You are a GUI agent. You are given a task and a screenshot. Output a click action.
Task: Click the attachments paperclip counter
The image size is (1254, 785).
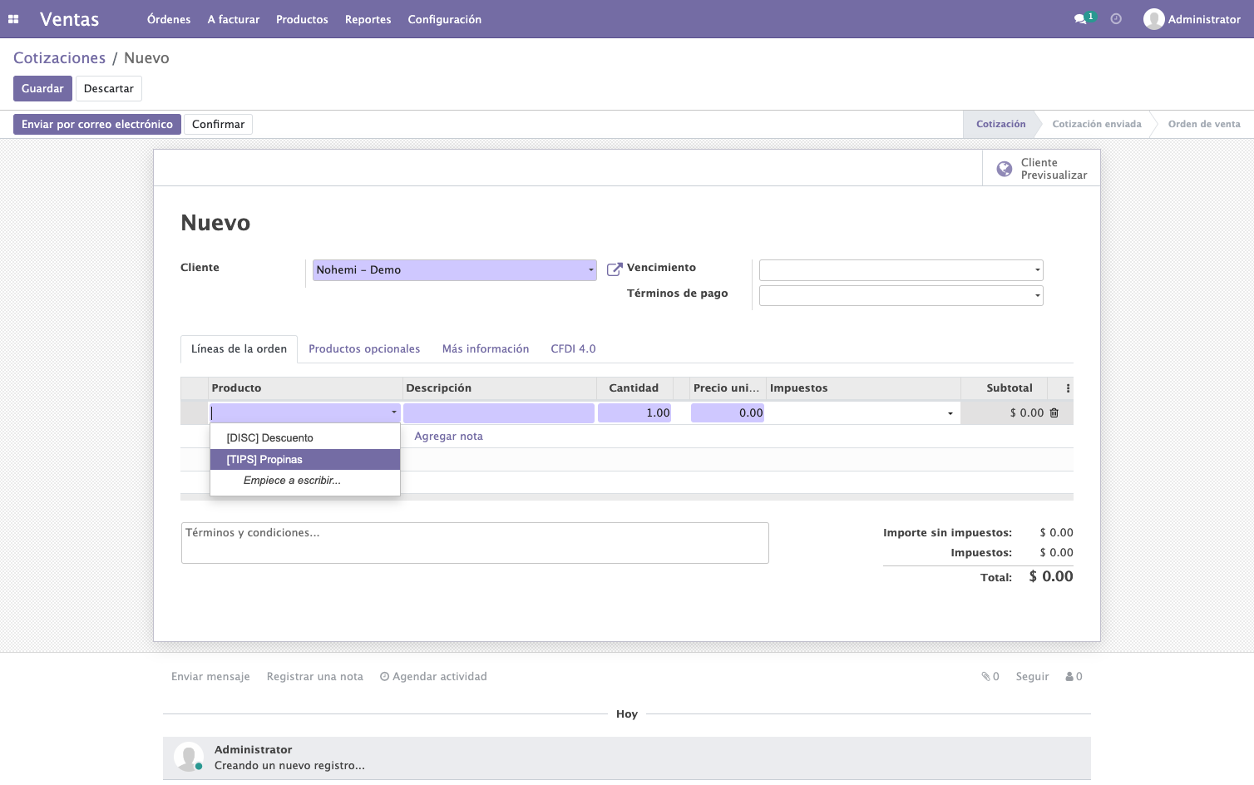(990, 677)
